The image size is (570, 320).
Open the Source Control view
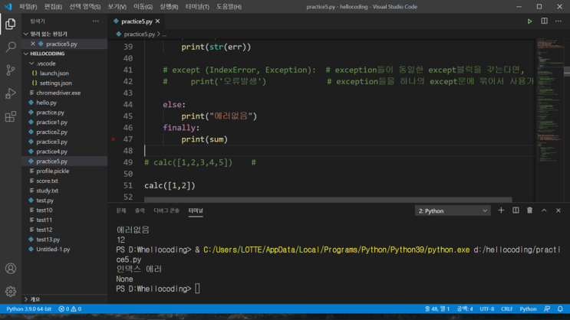[x=11, y=70]
